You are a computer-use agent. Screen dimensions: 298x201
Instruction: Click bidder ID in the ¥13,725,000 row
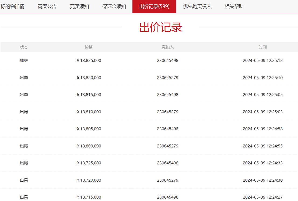[168, 163]
